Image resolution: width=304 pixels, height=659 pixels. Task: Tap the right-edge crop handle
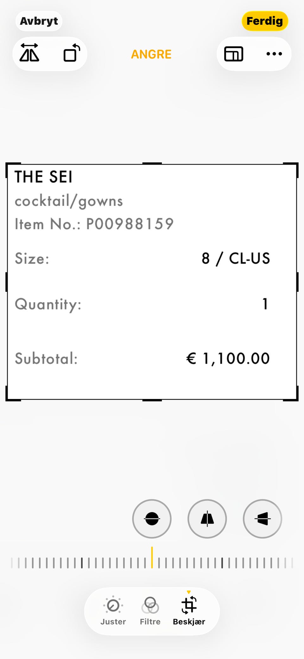297,282
